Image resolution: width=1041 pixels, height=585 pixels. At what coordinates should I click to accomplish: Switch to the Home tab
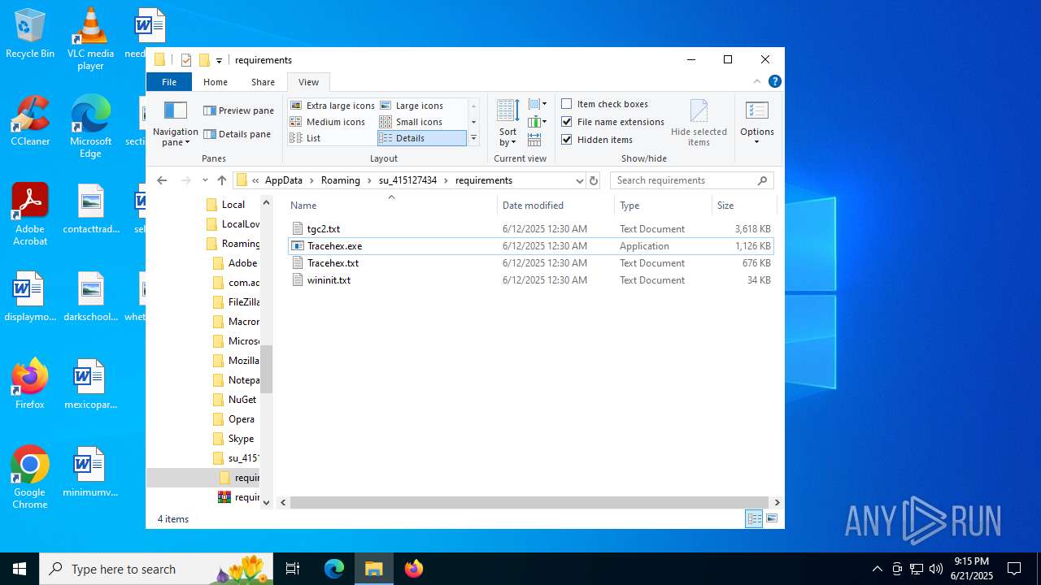point(216,82)
